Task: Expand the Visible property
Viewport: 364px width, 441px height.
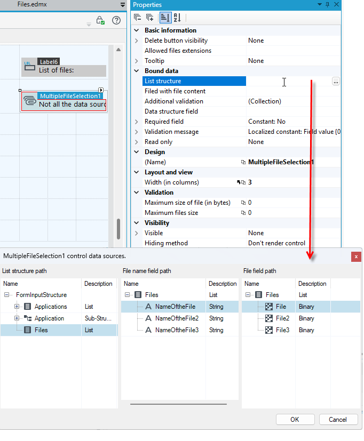Action: (x=137, y=233)
